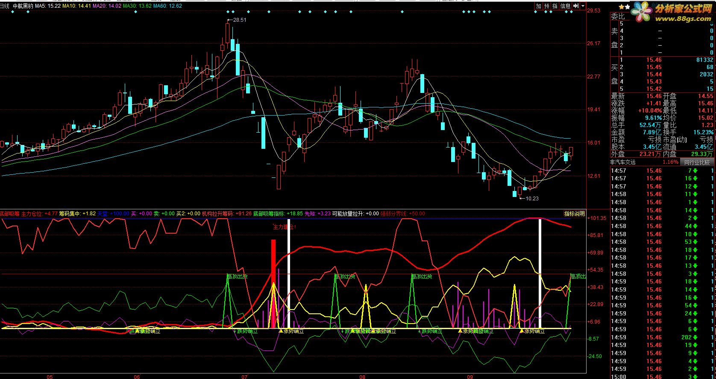Click the 外盘 23.21万 value
Screen dimensions: 716x379
click(x=651, y=154)
